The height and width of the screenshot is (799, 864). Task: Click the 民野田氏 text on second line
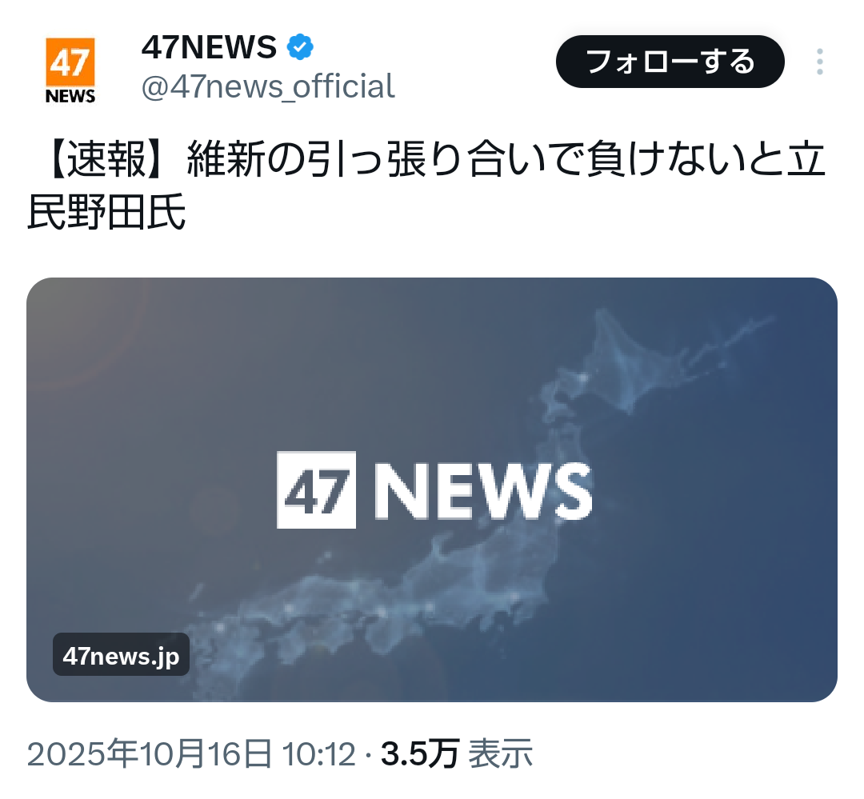coord(106,212)
